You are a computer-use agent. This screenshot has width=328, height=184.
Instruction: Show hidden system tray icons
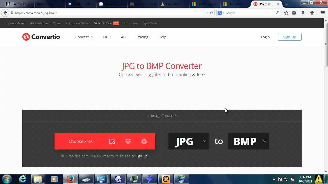[x=274, y=179]
